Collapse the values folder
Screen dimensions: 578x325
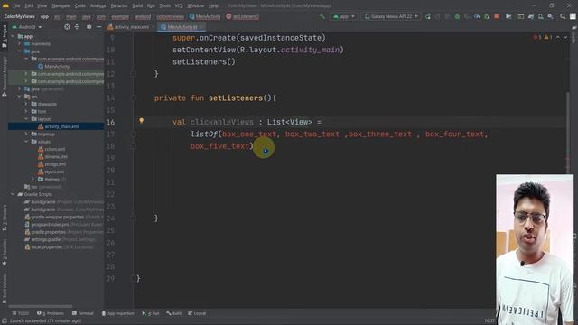pos(26,142)
